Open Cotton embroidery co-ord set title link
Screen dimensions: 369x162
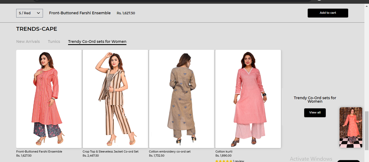coord(170,151)
